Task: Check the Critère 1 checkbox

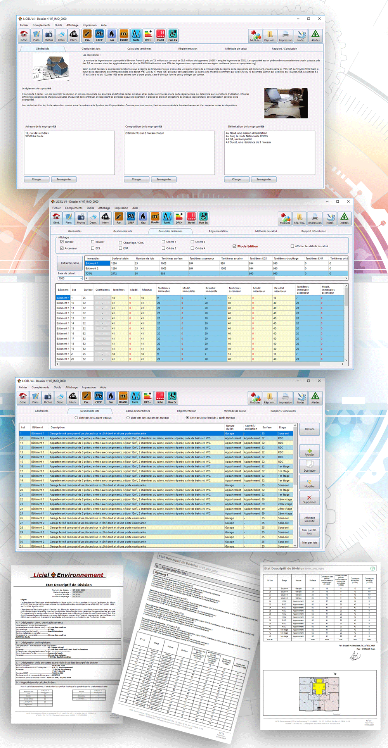Action: (163, 242)
